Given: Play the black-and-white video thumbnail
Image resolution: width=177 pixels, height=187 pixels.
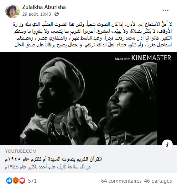Looking at the screenshot, I should pos(88,98).
